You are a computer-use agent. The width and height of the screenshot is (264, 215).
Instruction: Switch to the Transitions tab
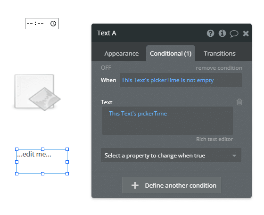(x=219, y=53)
